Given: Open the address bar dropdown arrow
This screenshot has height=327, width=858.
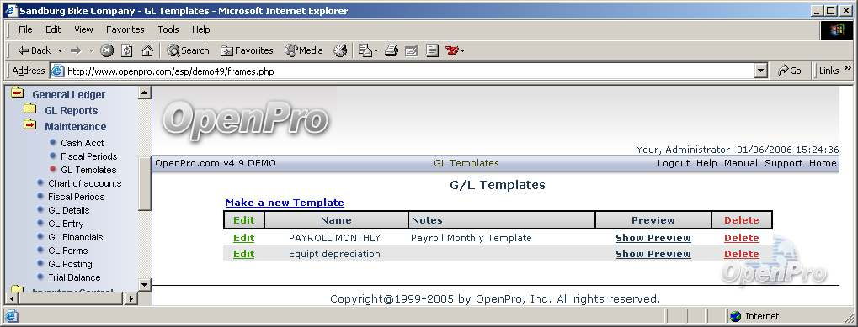Looking at the screenshot, I should [761, 71].
